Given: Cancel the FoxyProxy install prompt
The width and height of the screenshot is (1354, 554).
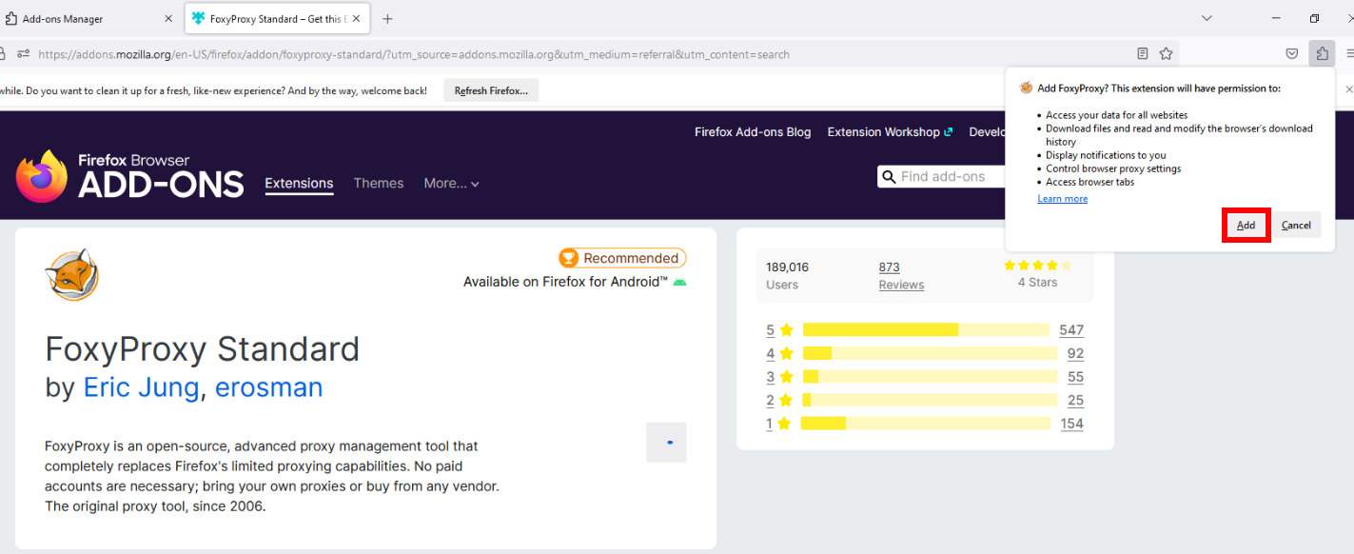Looking at the screenshot, I should tap(1296, 226).
